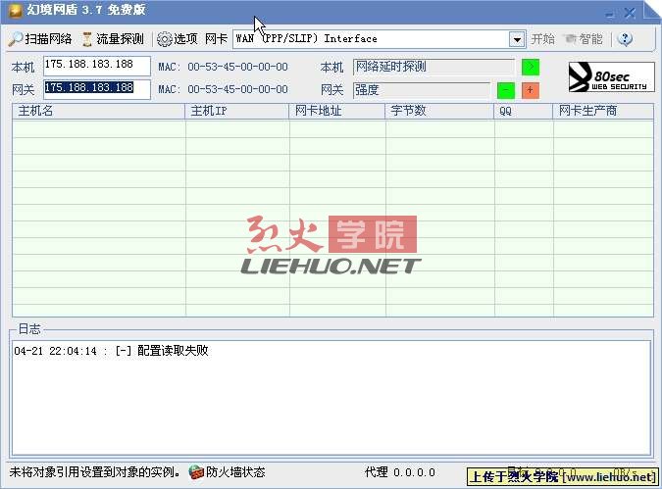Viewport: 662px width, 489px height.
Task: Click the 开始 start button
Action: 542,39
